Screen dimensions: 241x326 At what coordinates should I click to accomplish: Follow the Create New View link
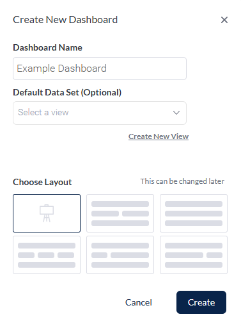pos(159,136)
